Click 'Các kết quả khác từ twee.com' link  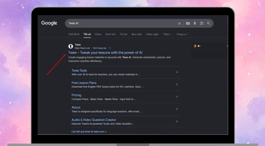tap(89, 131)
